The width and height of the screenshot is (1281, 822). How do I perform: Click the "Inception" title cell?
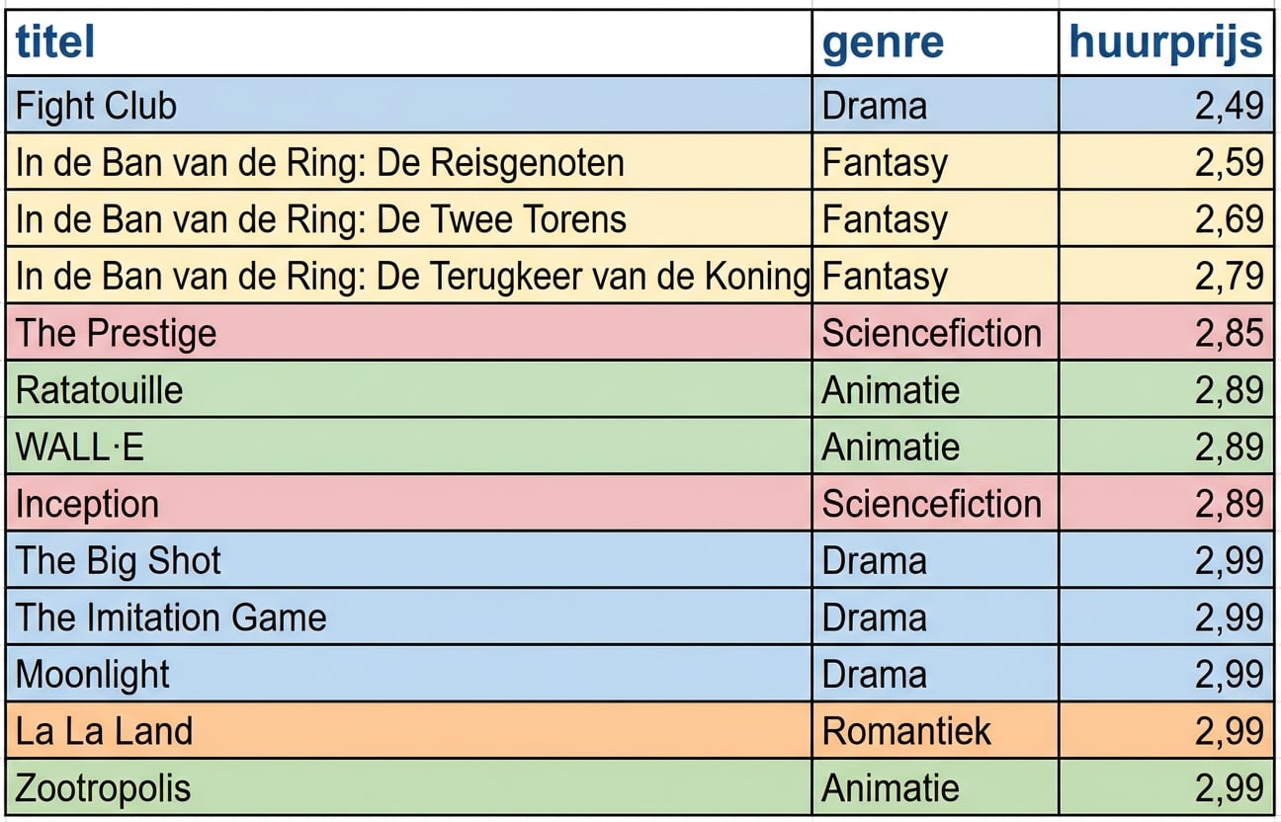(x=87, y=505)
